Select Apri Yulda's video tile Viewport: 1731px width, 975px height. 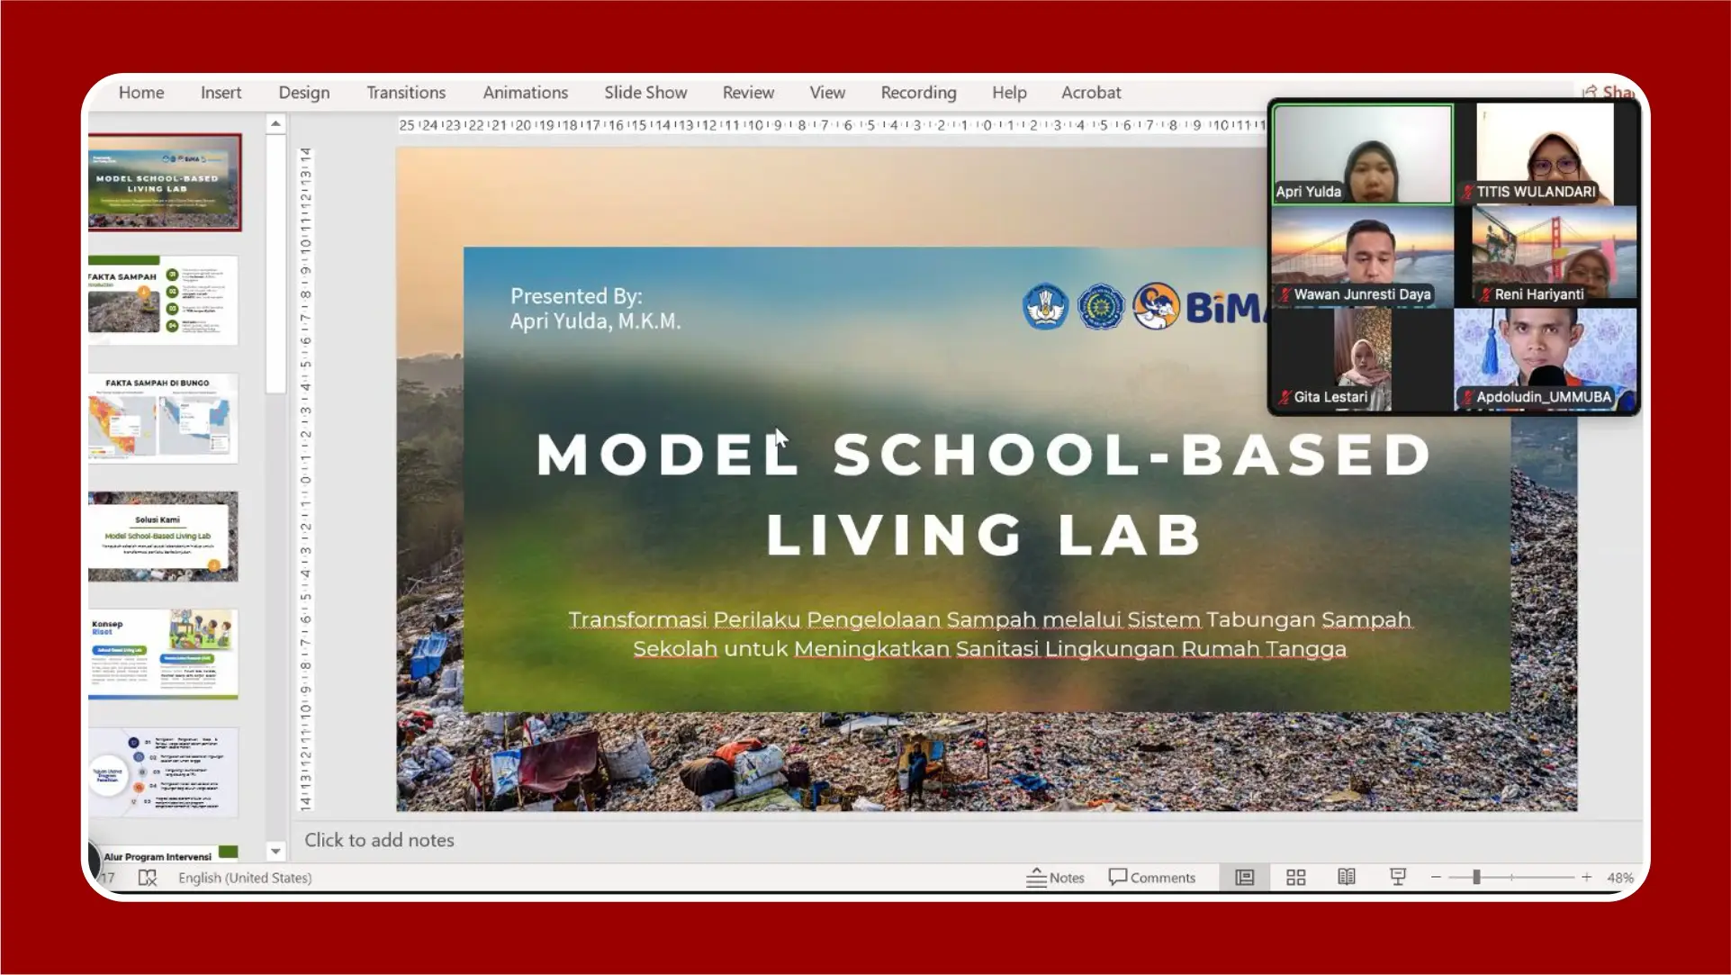[1362, 154]
